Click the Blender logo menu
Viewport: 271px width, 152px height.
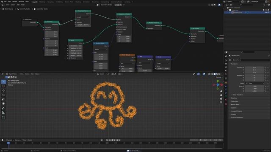pos(2,2)
